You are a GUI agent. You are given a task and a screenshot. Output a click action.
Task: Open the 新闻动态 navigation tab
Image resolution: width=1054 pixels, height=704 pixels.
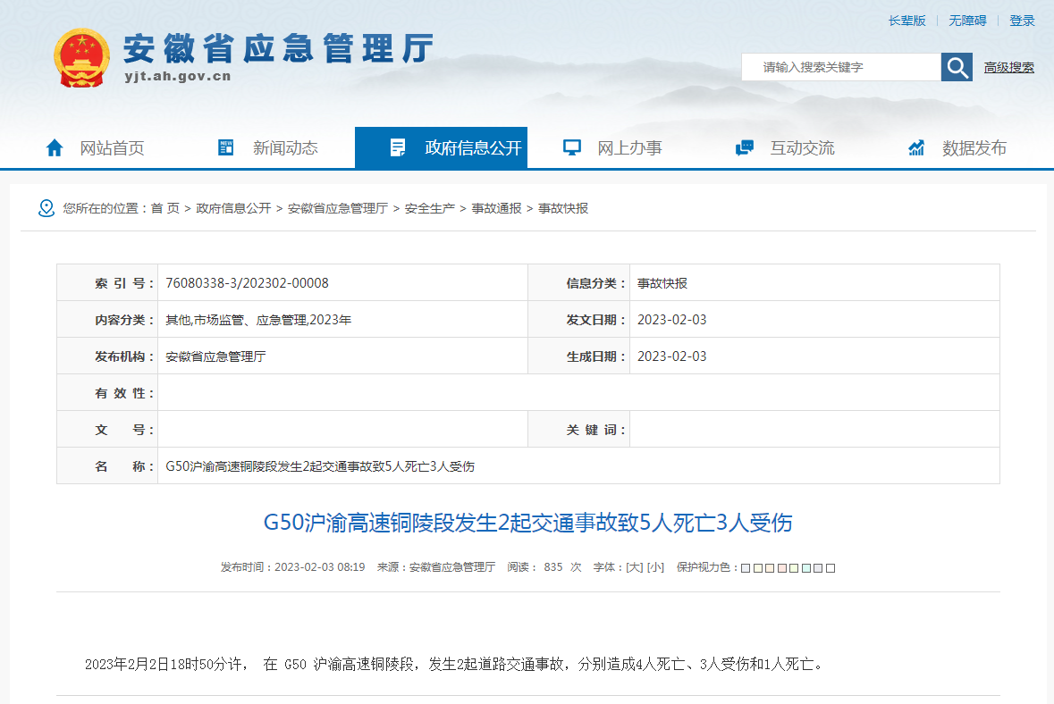(x=285, y=148)
